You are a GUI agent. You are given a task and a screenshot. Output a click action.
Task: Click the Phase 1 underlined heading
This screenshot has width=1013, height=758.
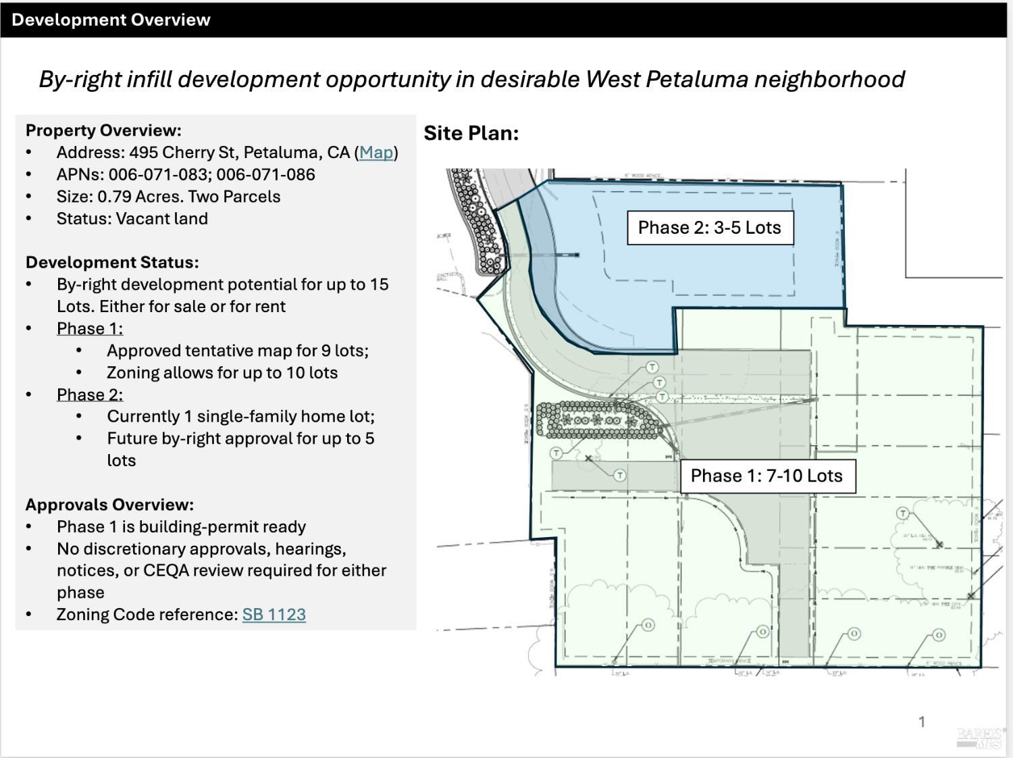tap(90, 329)
